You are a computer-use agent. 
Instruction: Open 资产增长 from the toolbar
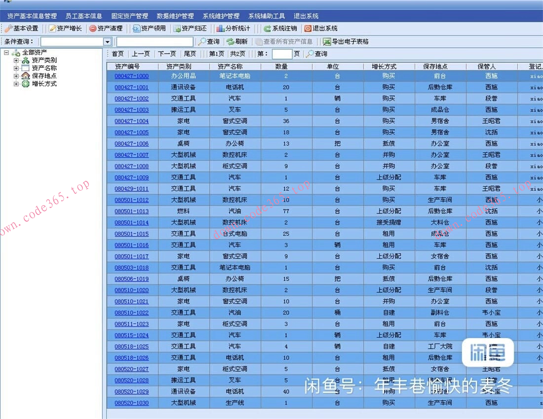pos(65,29)
